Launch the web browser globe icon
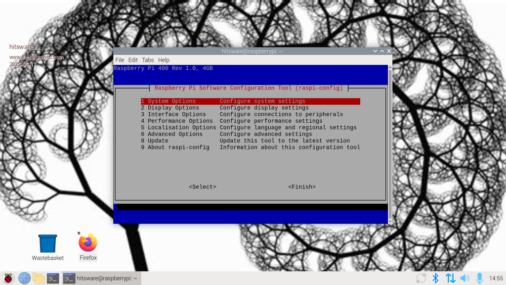Image resolution: width=506 pixels, height=285 pixels. tap(24, 278)
